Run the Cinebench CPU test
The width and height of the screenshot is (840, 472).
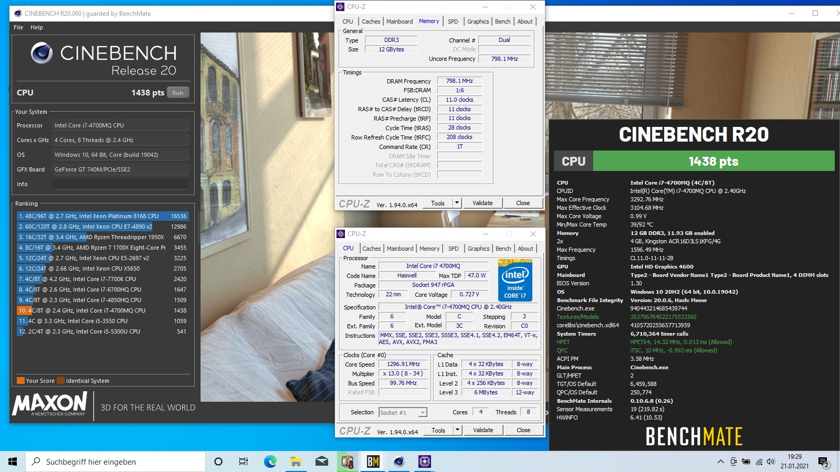[x=178, y=93]
